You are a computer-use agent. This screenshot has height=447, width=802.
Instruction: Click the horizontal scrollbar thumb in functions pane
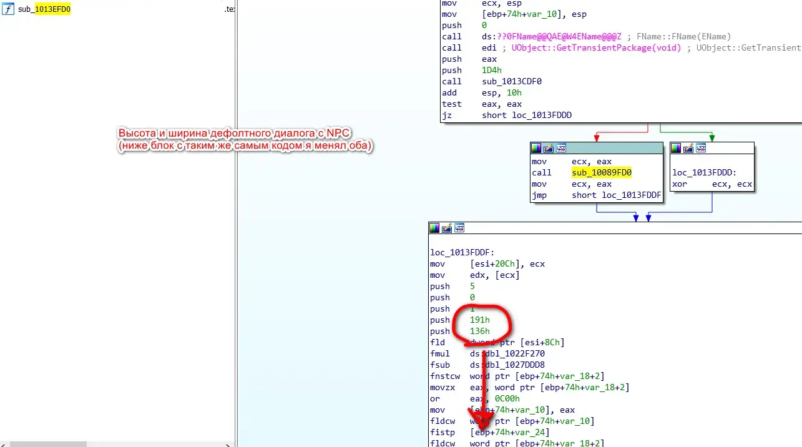coord(48,444)
